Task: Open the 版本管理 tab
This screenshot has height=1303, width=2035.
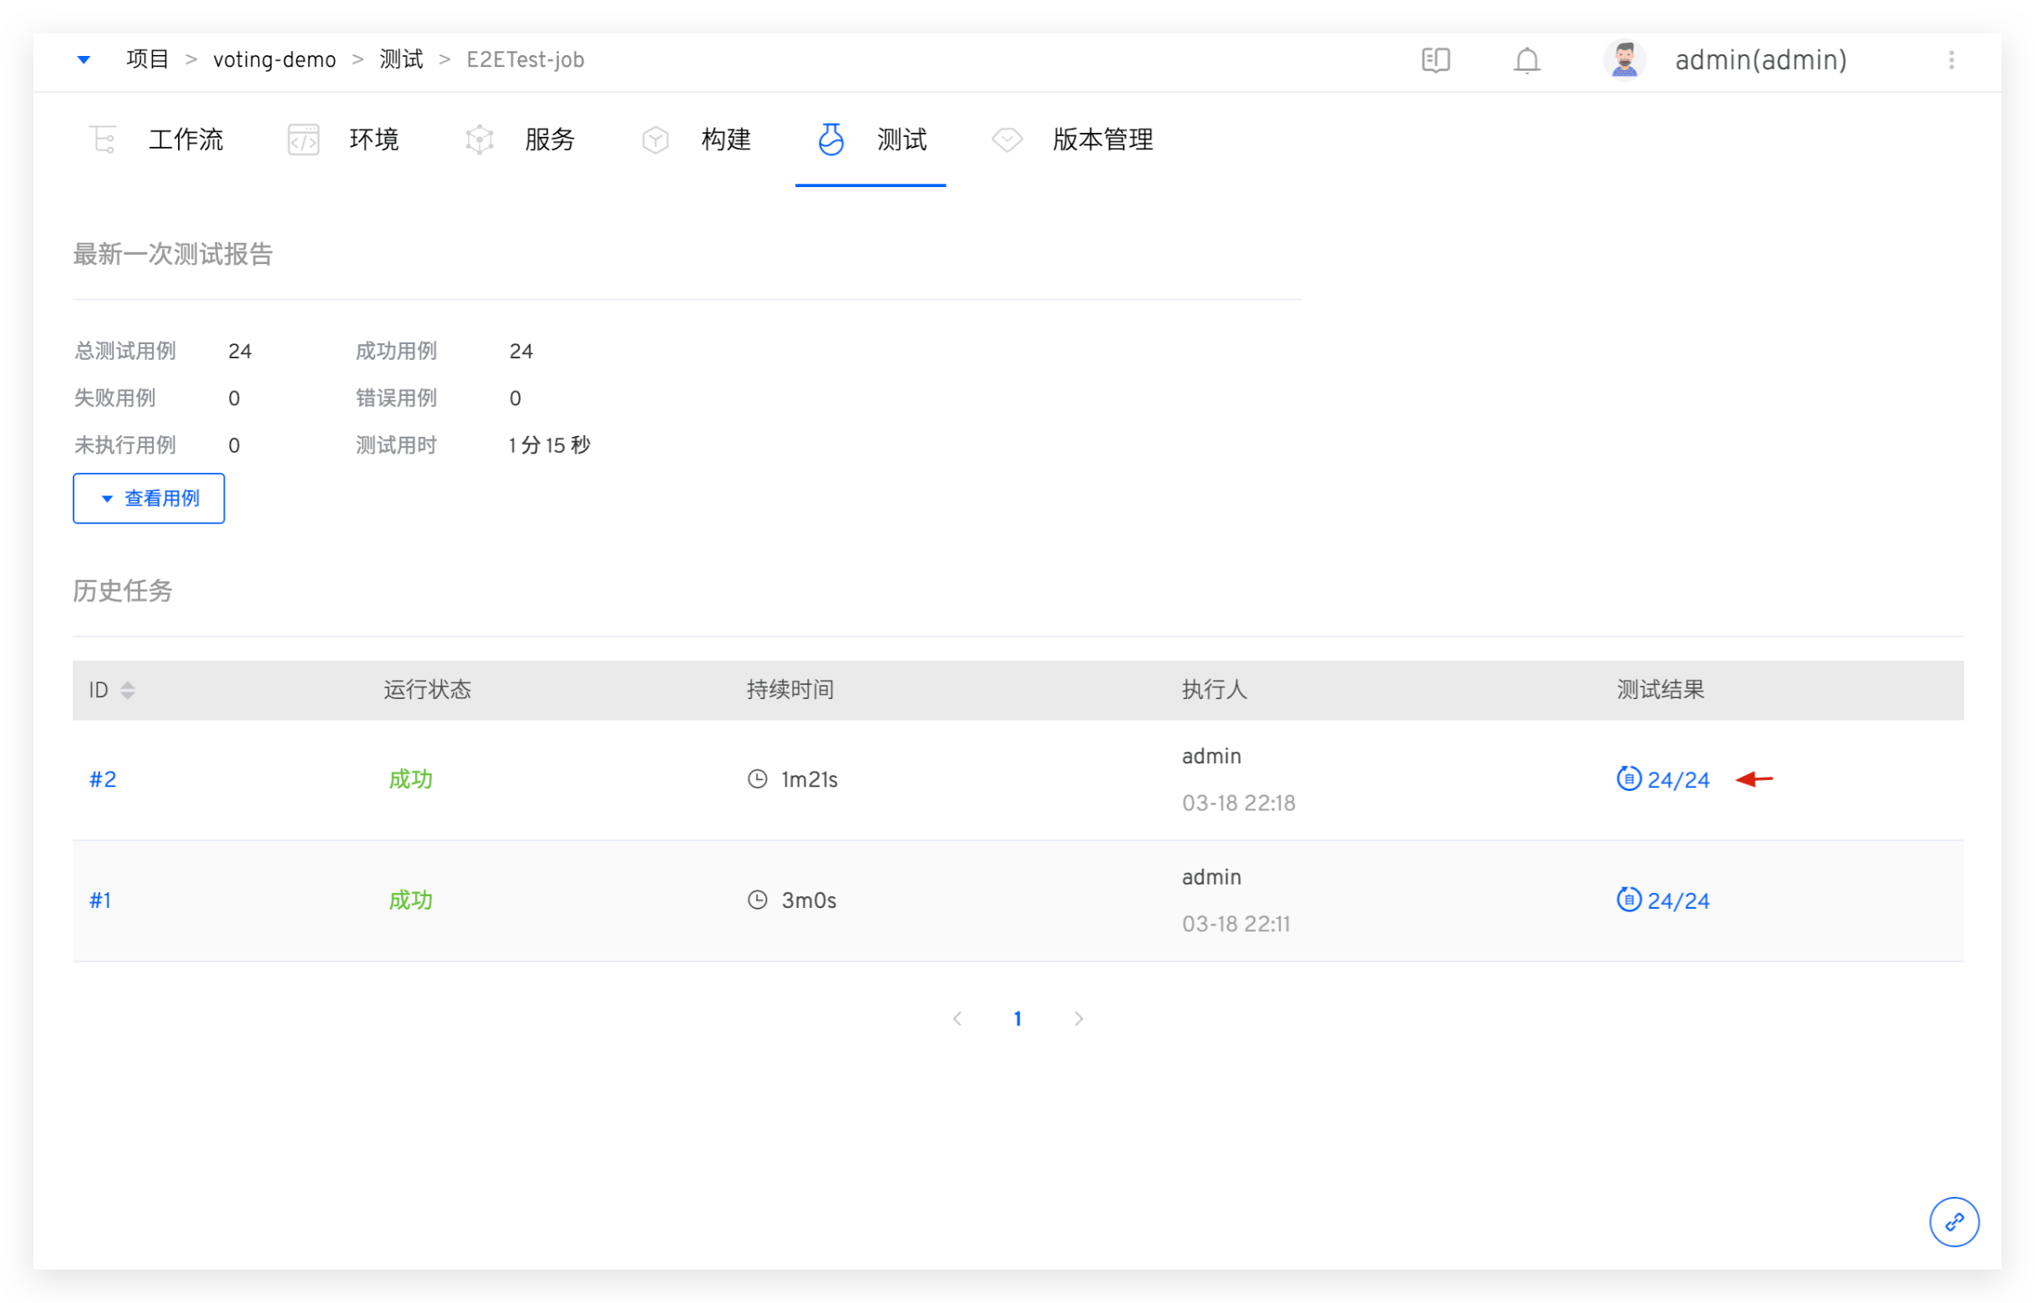Action: (x=1103, y=139)
